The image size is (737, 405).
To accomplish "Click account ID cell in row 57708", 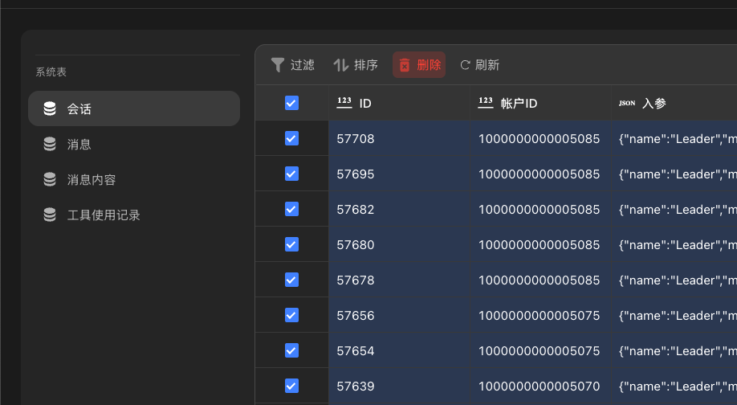I will [540, 138].
